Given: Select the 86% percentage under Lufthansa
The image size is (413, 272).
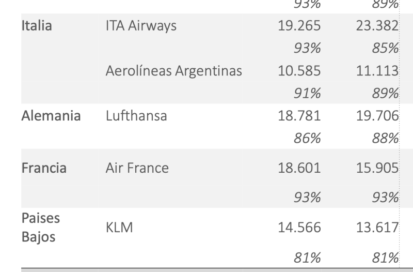Looking at the screenshot, I should click(308, 138).
